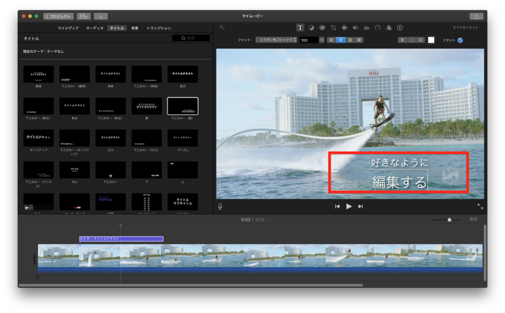Open the color balance tool
Image resolution: width=505 pixels, height=313 pixels.
coord(311,28)
